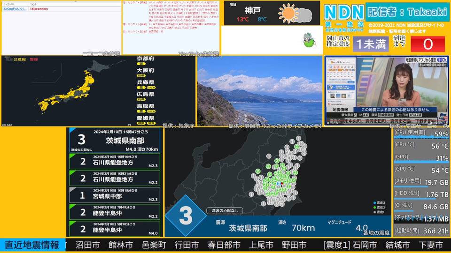
Task: Click the 8℃ low temperature
Action: 262,19
